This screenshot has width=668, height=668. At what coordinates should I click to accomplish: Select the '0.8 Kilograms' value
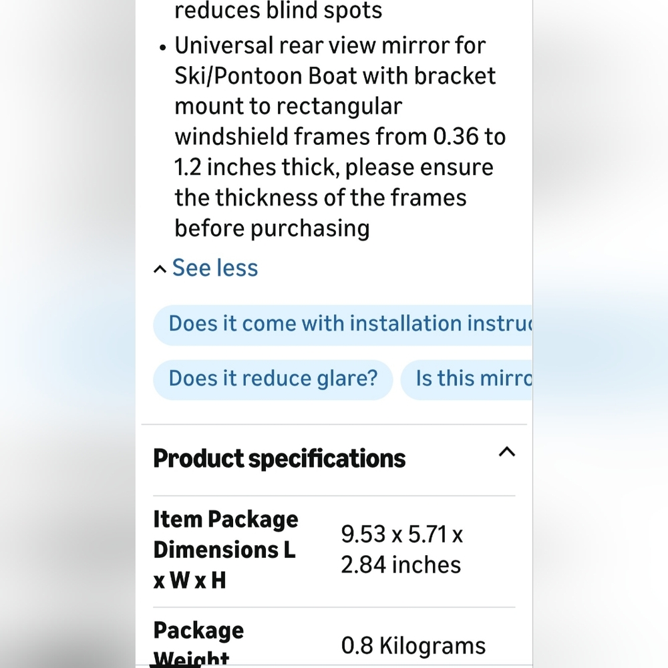(413, 646)
